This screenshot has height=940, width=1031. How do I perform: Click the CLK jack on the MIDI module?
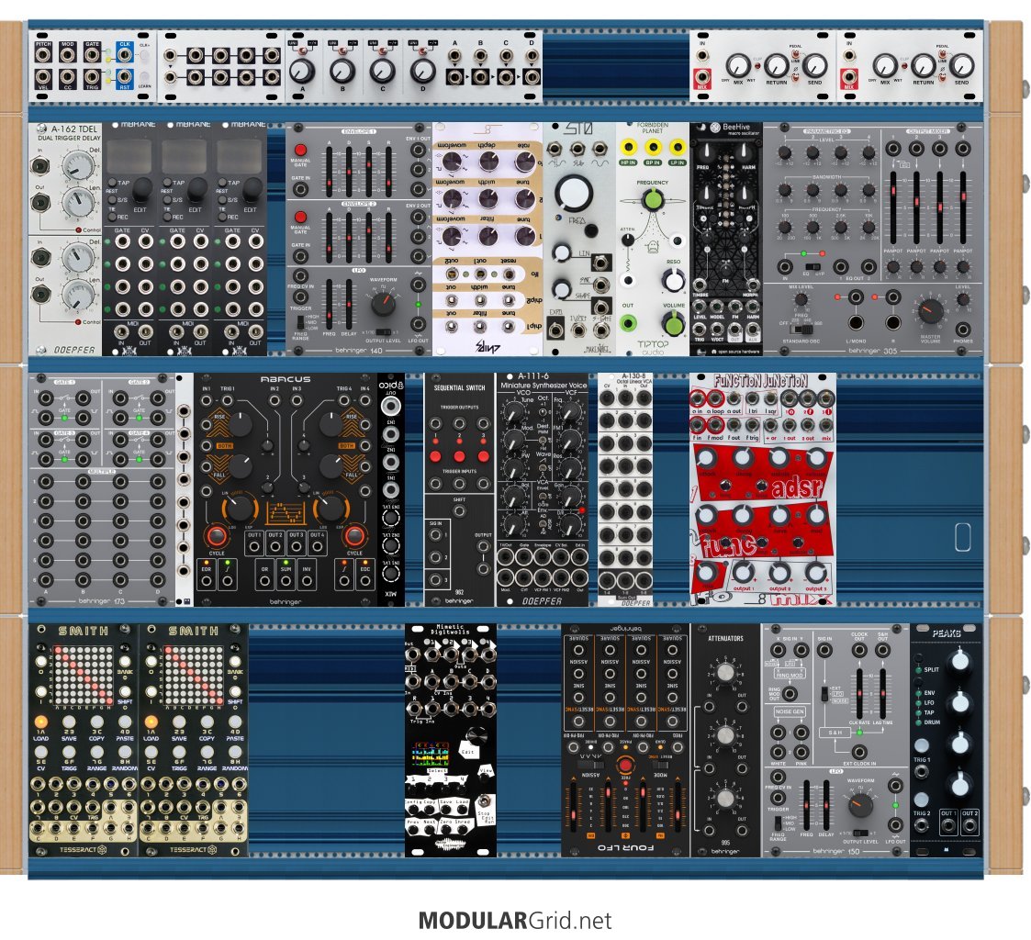point(124,55)
